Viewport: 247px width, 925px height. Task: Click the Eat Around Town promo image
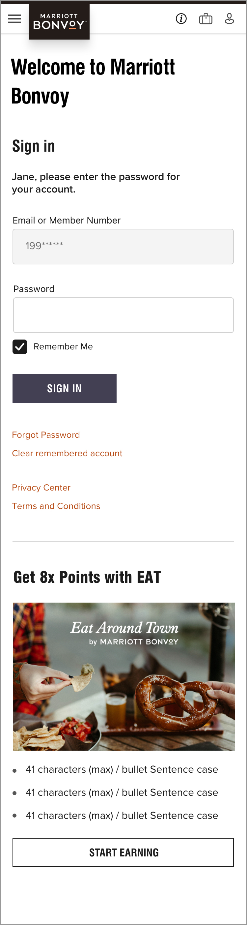click(x=124, y=676)
